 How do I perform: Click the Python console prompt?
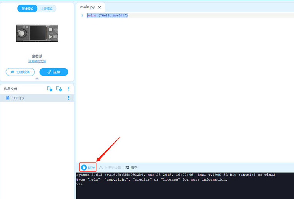[x=80, y=184]
